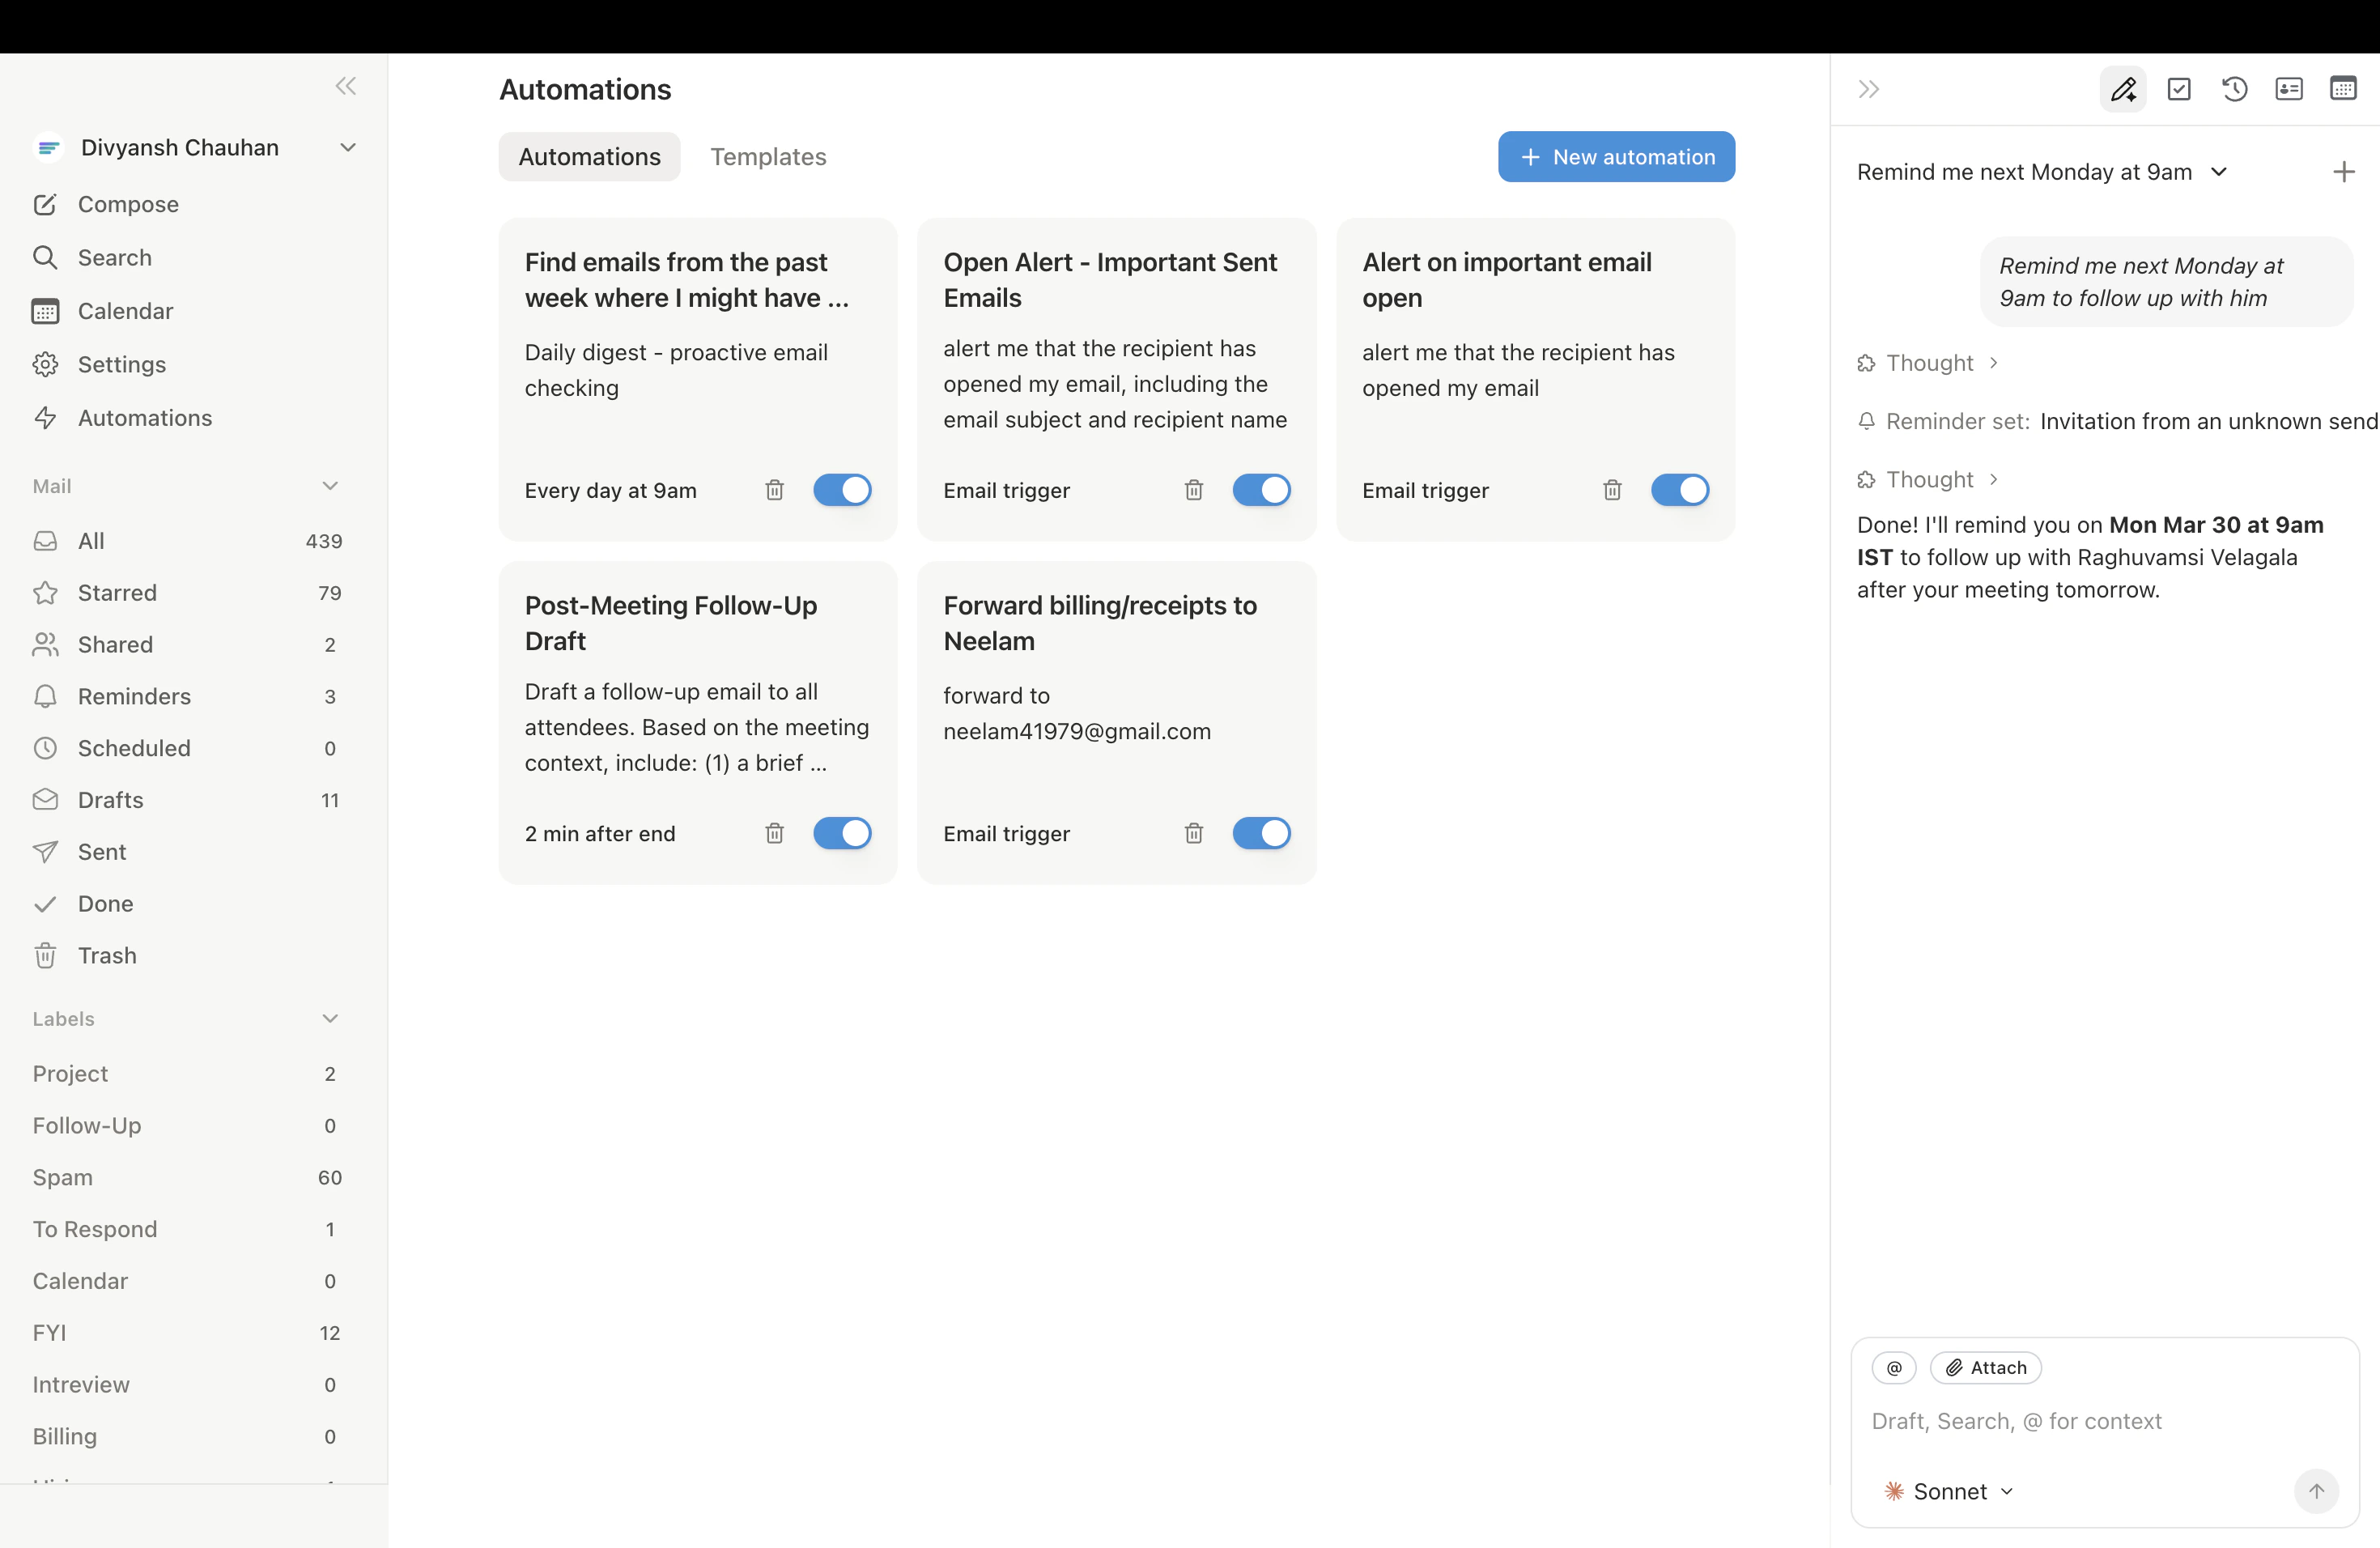Open the Sonnet model dropdown
Screen dimensions: 2380x1548
1946,1490
